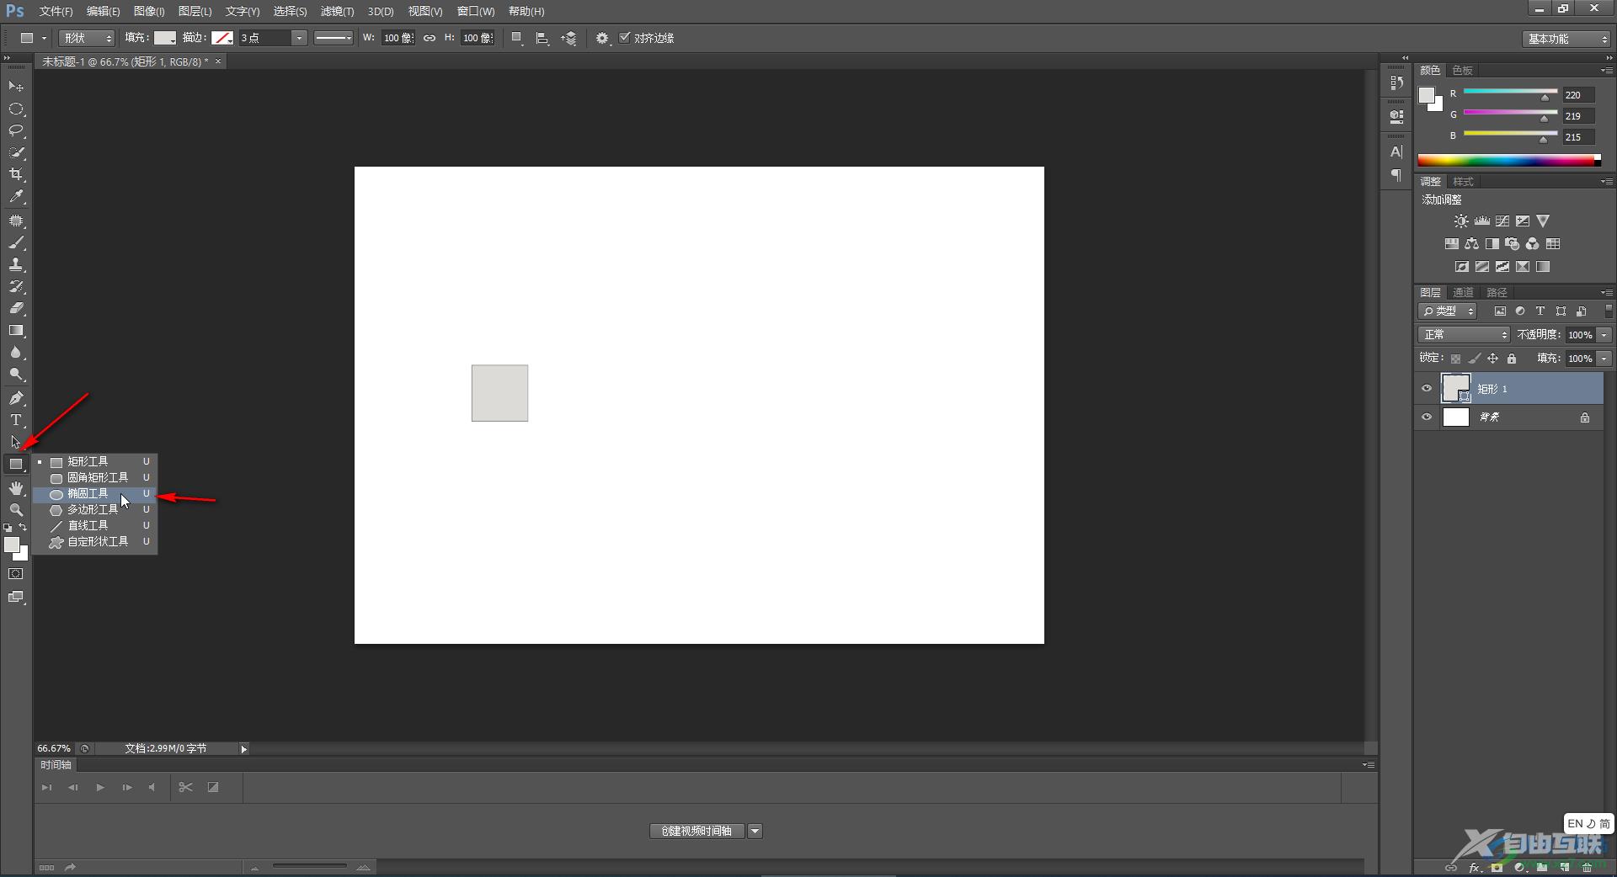1617x877 pixels.
Task: Select the Eyedropper tool
Action: pos(16,196)
